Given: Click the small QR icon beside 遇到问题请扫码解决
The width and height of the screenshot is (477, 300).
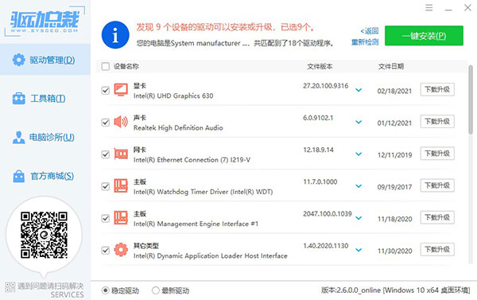Looking at the screenshot, I should coord(10,287).
